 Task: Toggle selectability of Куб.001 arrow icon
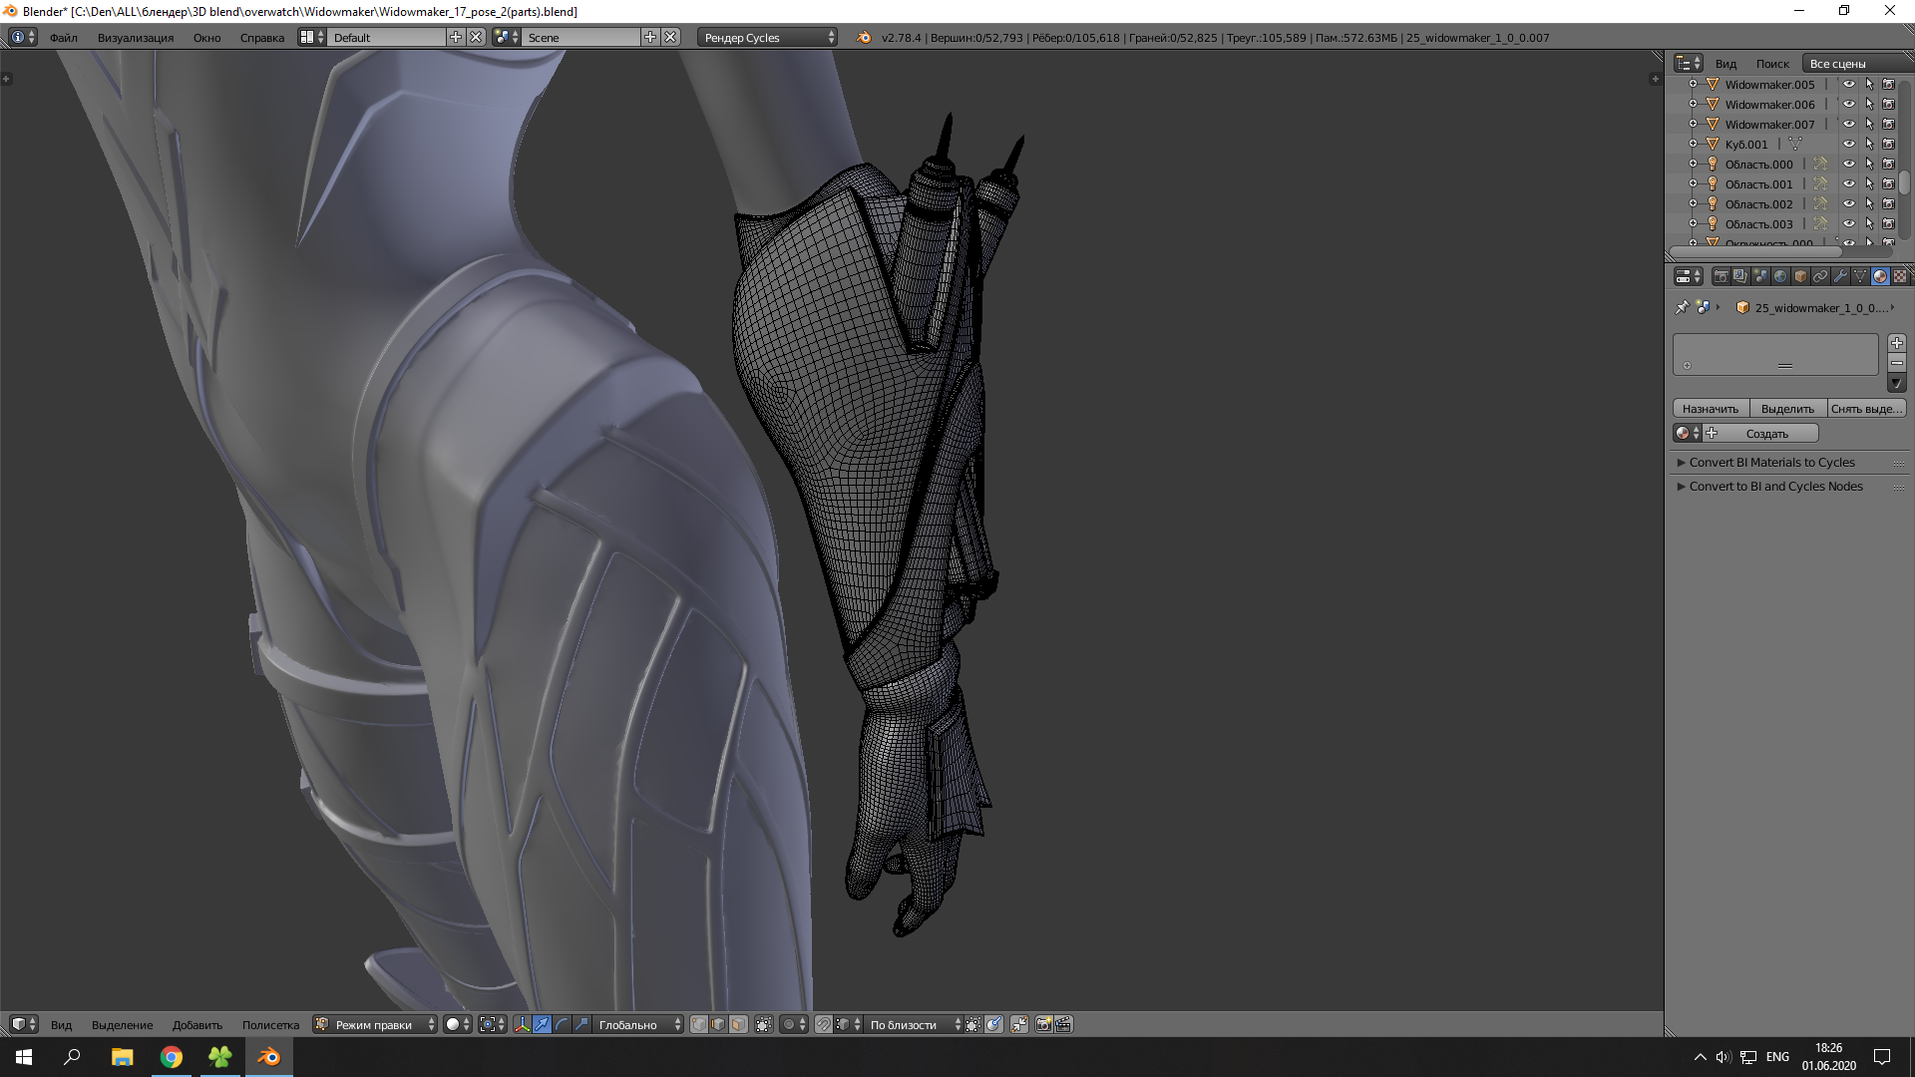click(1869, 145)
